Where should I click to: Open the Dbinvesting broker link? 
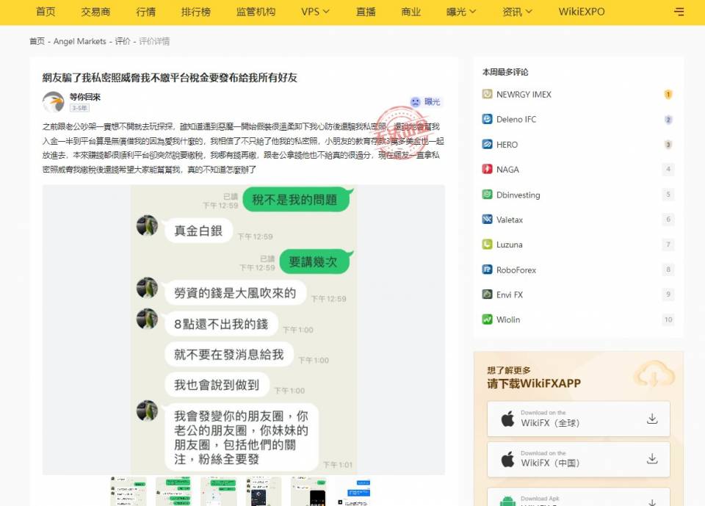(x=518, y=195)
